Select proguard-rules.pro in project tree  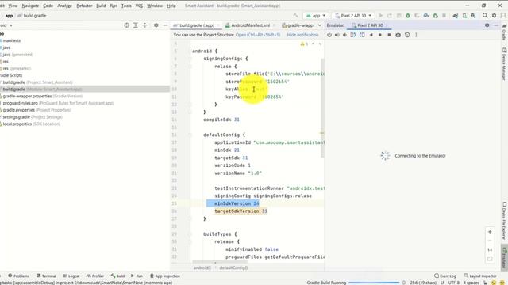pyautogui.click(x=58, y=103)
